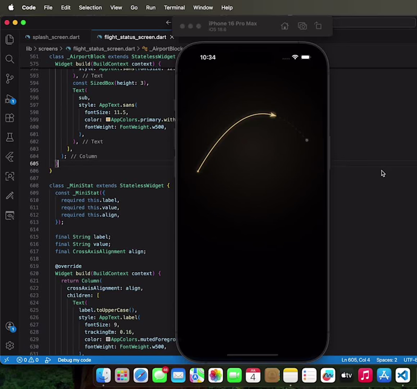This screenshot has height=389, width=417.
Task: Open the Flutter sidebar icon
Action: point(10,157)
